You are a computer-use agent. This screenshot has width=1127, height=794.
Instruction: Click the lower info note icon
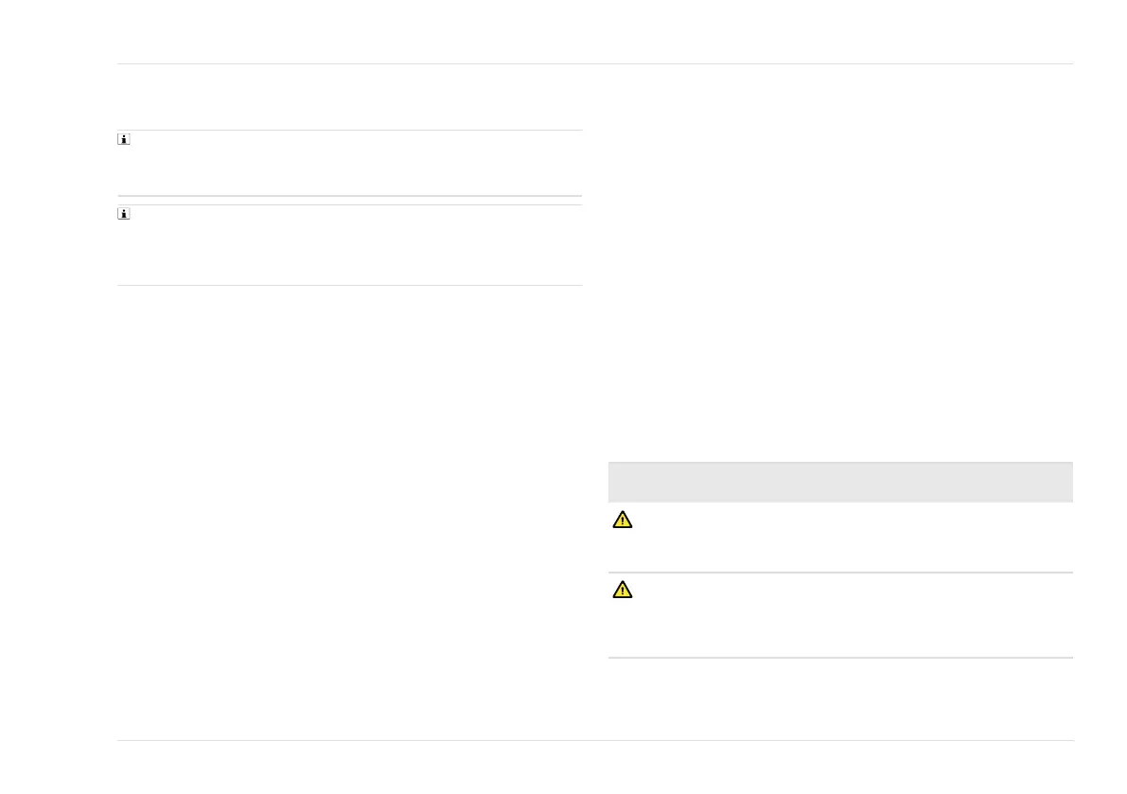click(123, 215)
